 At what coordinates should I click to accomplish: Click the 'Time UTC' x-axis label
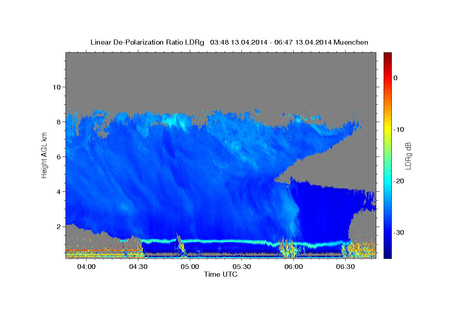click(x=220, y=274)
